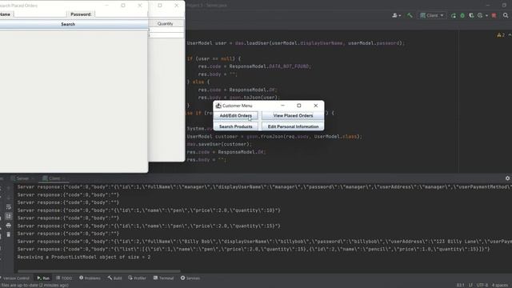Open the Build tool window
The width and height of the screenshot is (512, 288).
coord(114,278)
